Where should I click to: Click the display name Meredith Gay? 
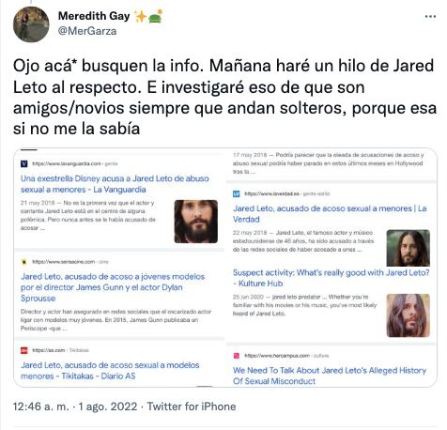pyautogui.click(x=94, y=16)
